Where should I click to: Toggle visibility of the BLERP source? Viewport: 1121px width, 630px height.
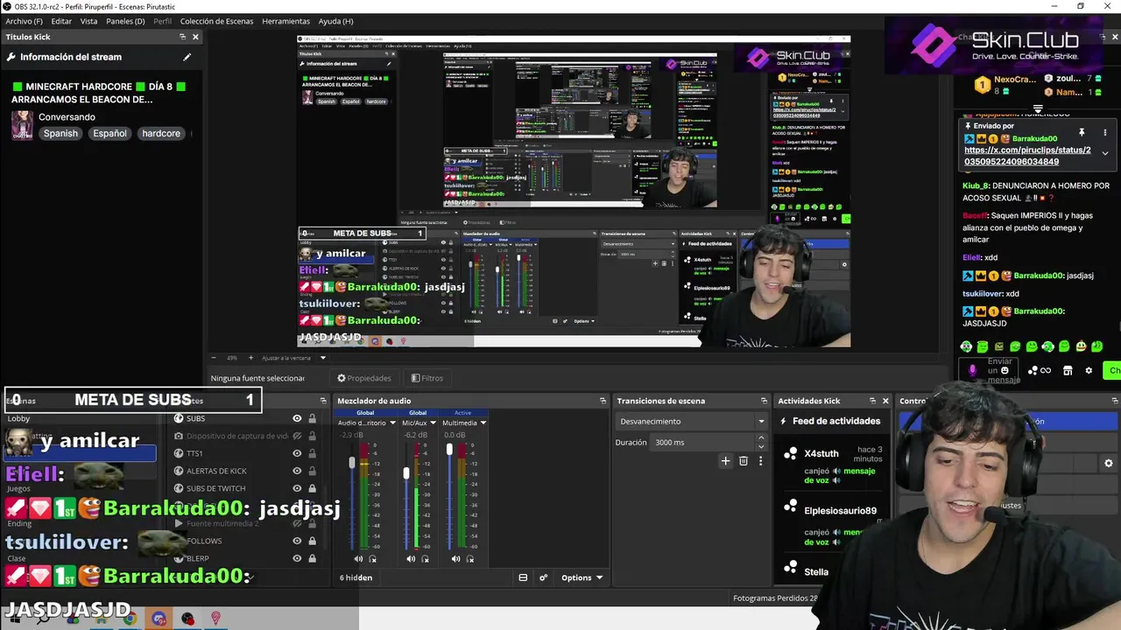(x=297, y=558)
